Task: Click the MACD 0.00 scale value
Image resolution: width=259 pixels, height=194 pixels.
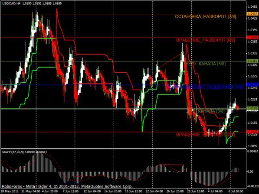Action: click(250, 171)
